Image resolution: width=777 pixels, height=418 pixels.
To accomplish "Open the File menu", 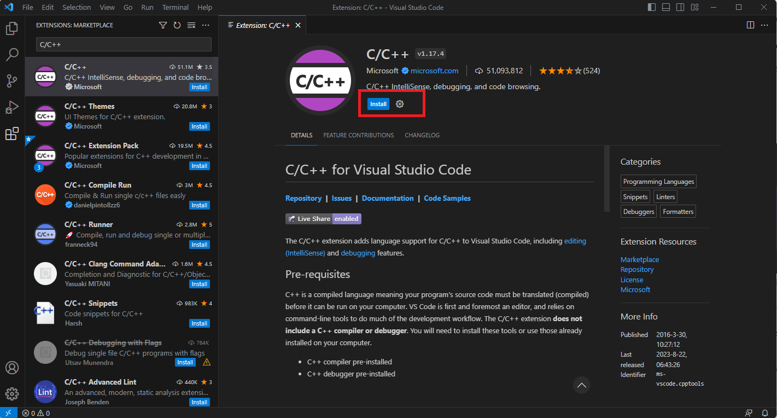I will tap(28, 8).
